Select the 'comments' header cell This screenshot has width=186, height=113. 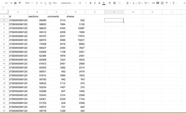tap(56, 16)
